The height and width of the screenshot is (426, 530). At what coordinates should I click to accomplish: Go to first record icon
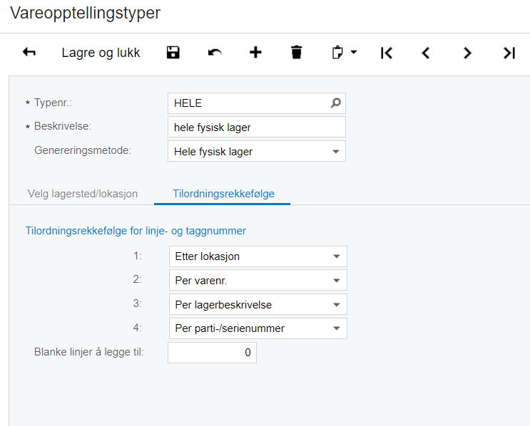tap(387, 53)
